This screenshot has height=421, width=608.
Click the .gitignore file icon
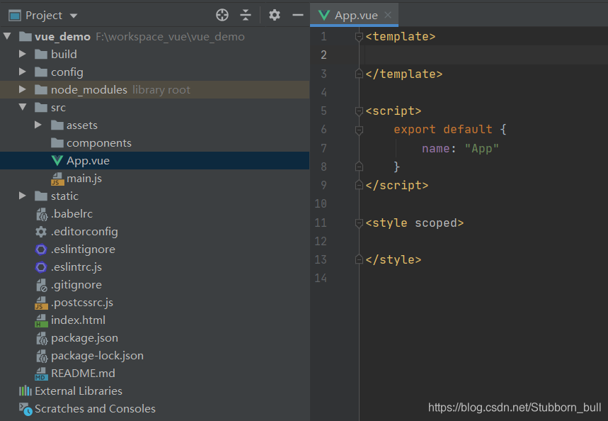click(x=41, y=285)
